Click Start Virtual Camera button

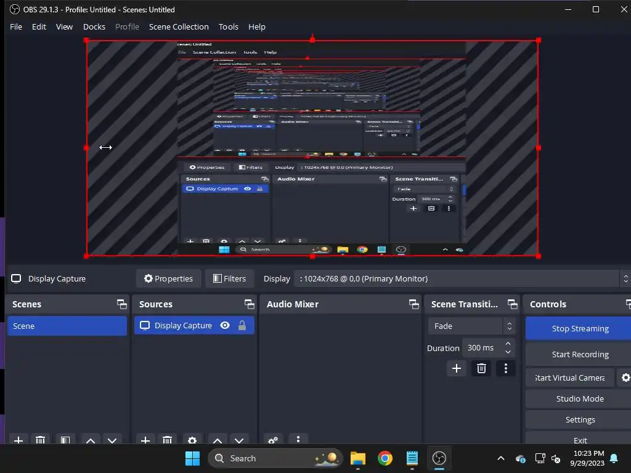[570, 378]
